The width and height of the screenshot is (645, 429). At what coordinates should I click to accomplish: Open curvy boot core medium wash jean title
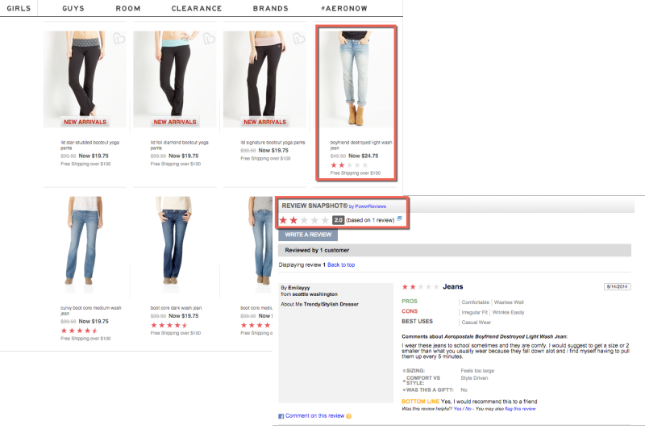90,310
